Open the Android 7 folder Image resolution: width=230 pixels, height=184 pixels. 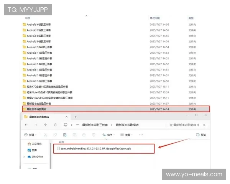point(37,30)
